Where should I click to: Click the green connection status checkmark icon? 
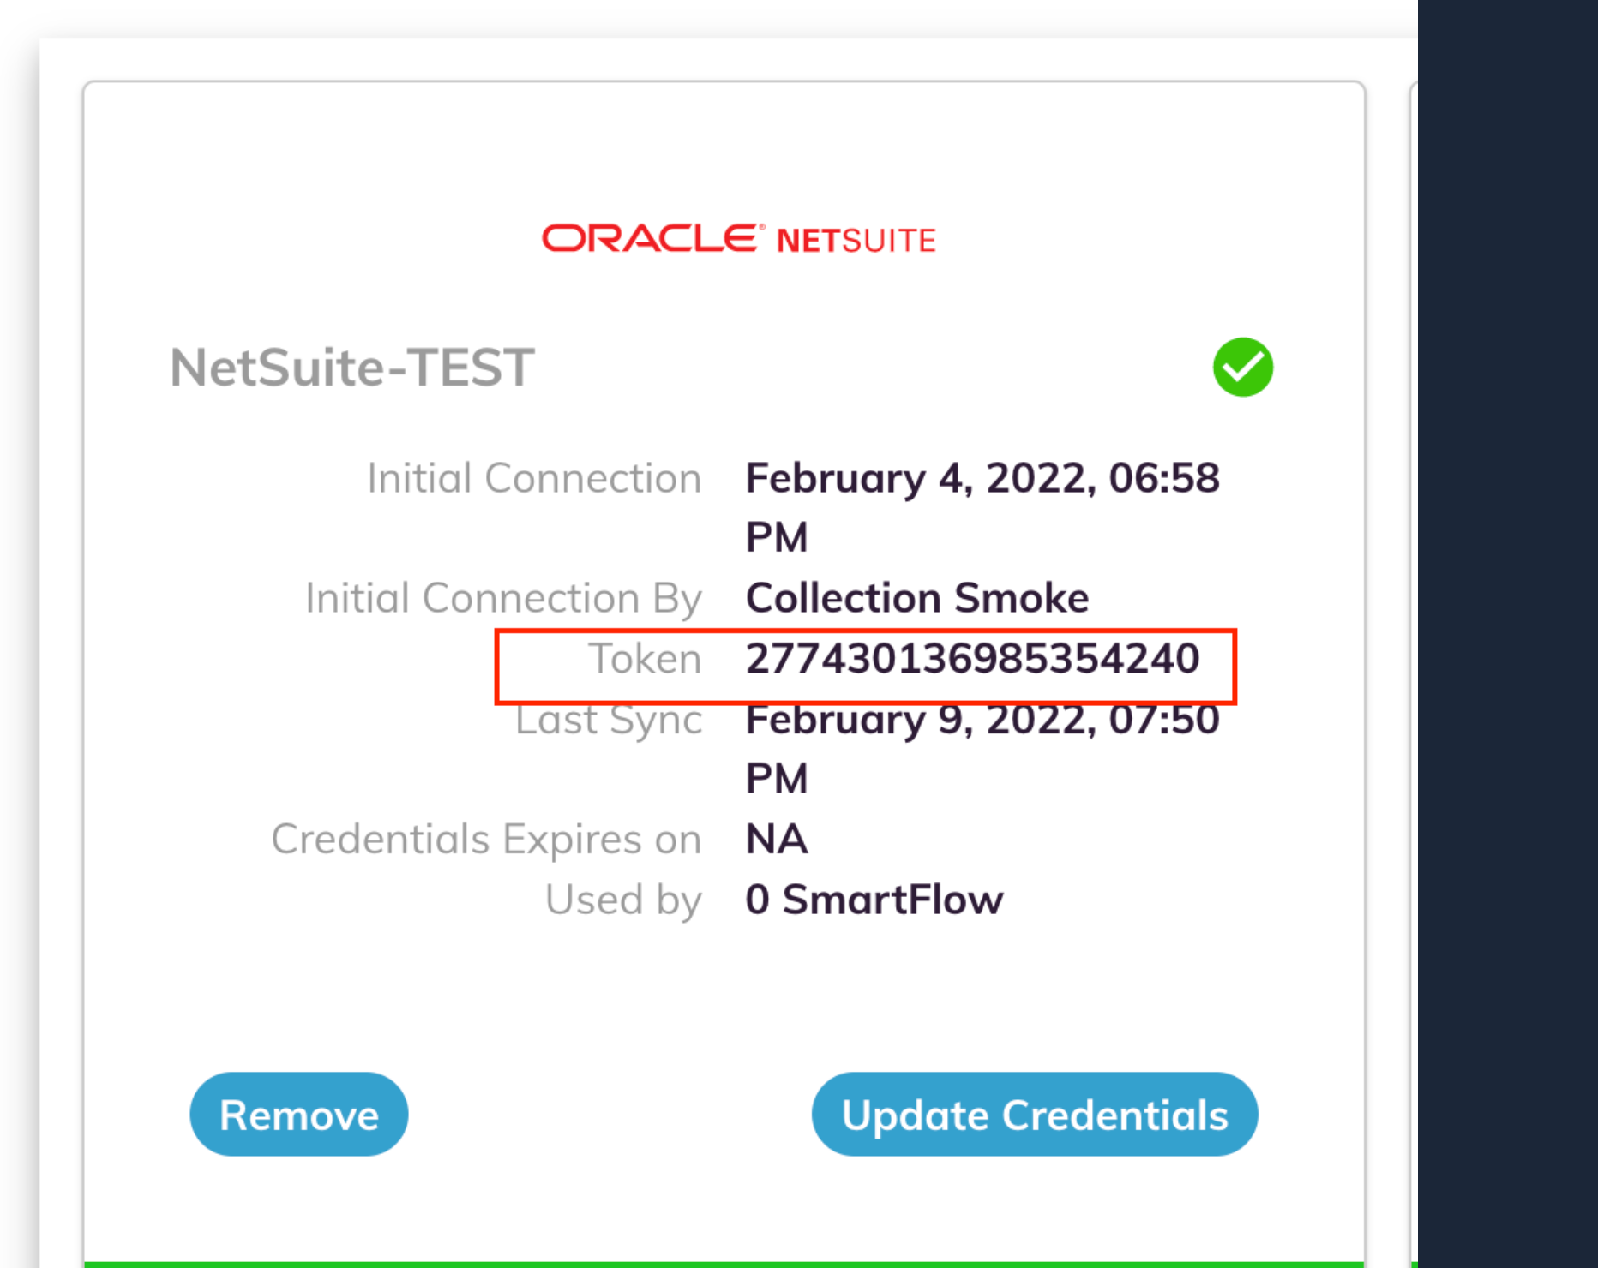pos(1242,368)
